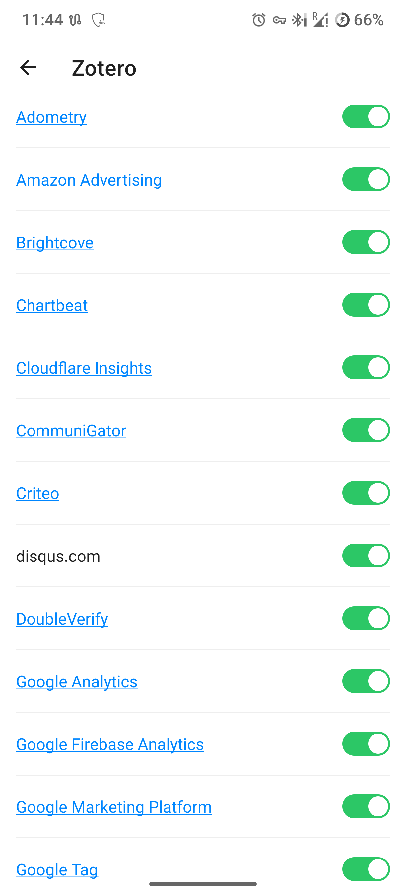The height and width of the screenshot is (896, 406).
Task: Tap the DNS shield status icon
Action: (x=99, y=20)
